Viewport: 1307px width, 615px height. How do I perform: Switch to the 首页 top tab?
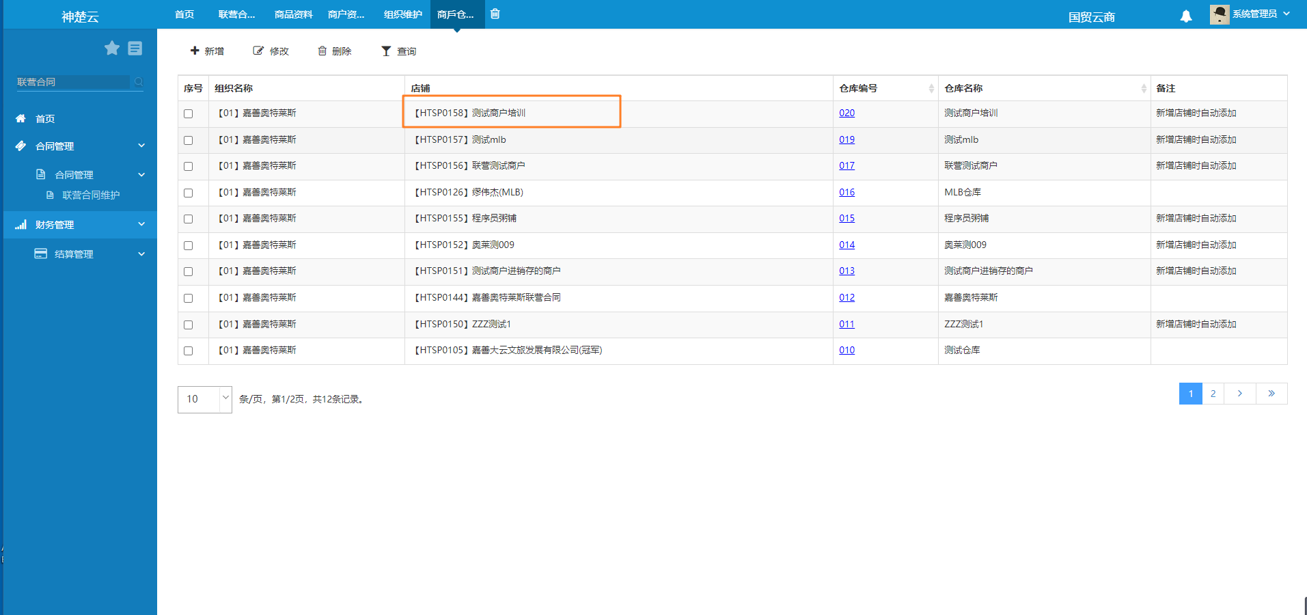click(184, 14)
